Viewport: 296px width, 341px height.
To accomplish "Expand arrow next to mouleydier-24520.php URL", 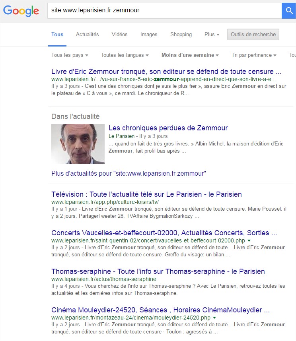I will (x=214, y=318).
